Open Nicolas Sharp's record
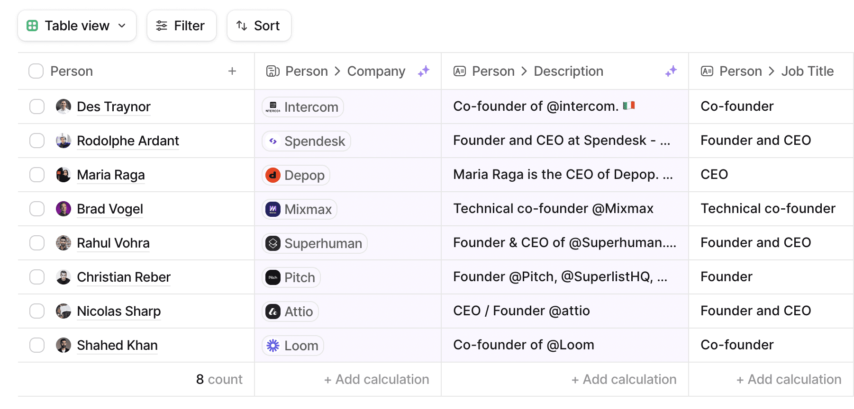The image size is (854, 409). (119, 311)
